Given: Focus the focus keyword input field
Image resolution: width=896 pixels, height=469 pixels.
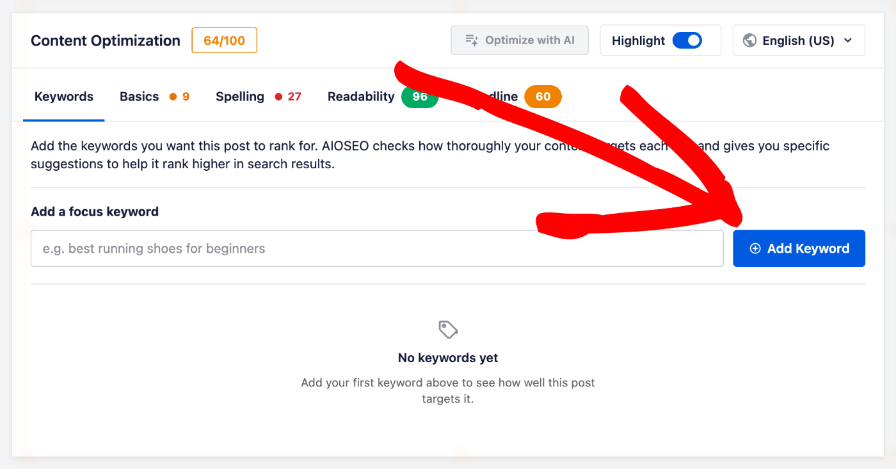Looking at the screenshot, I should click(377, 248).
